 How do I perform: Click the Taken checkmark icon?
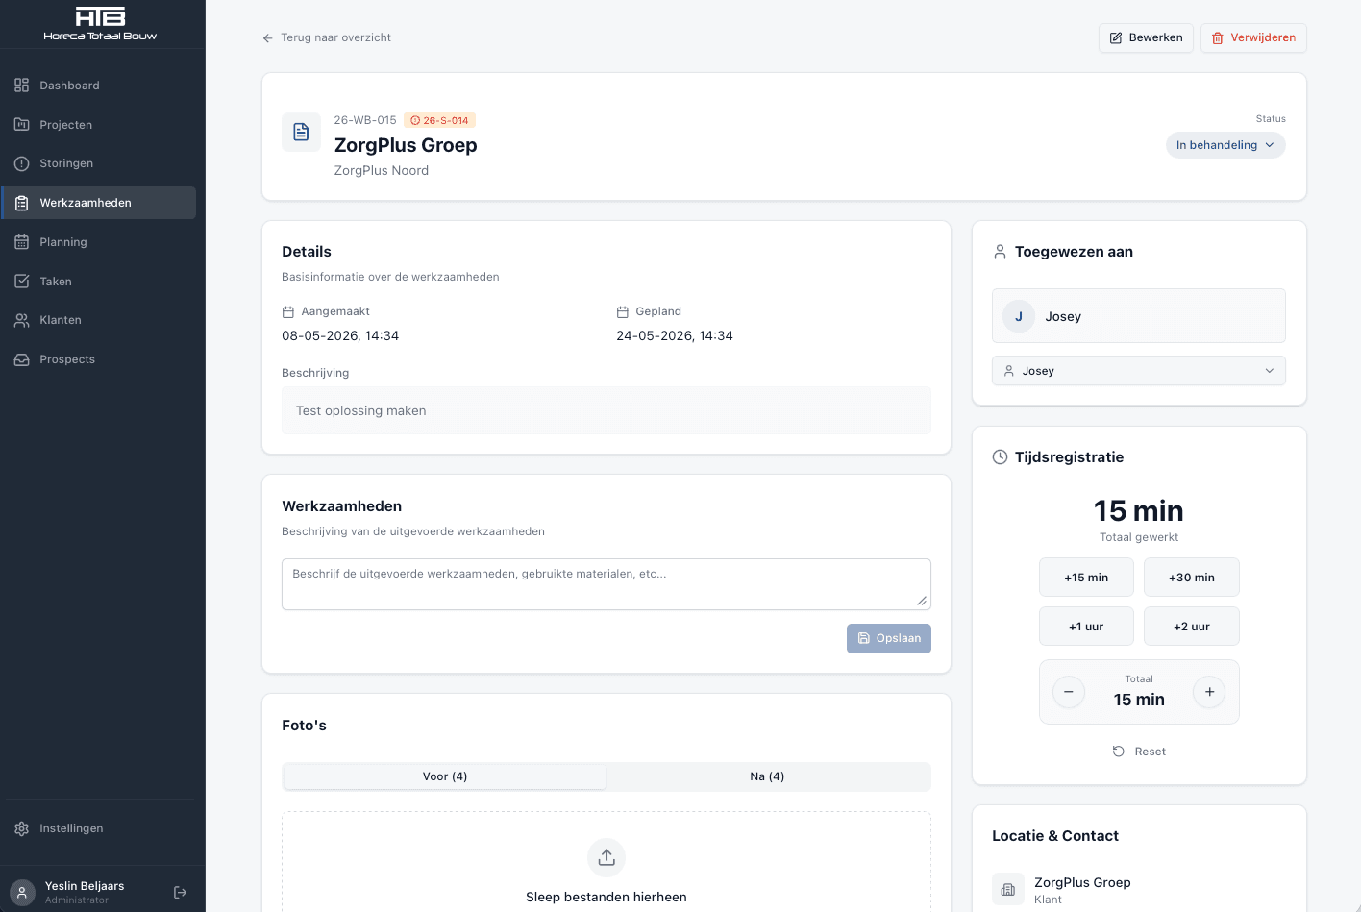[22, 282]
